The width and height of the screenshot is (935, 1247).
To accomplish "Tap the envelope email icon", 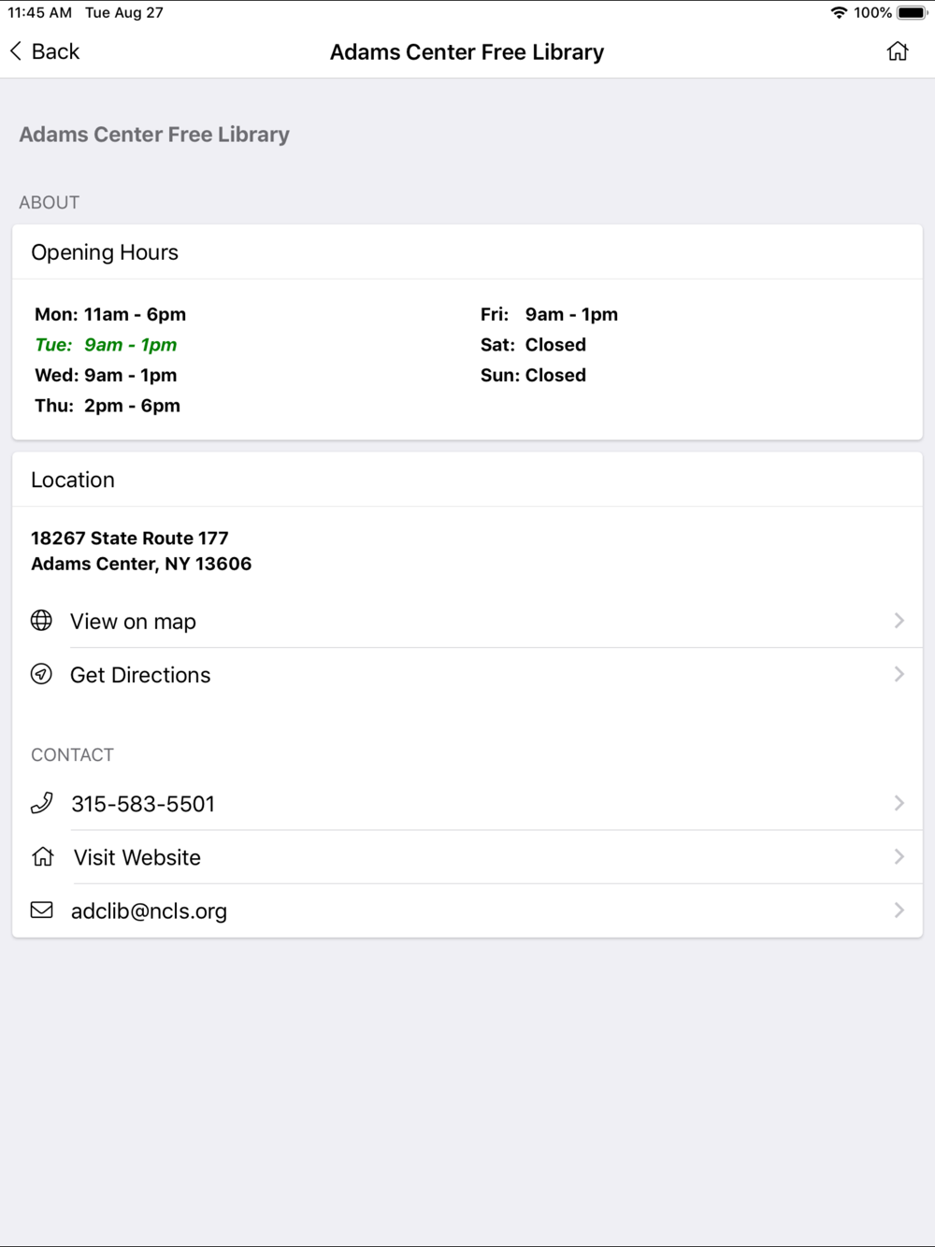I will pos(41,910).
